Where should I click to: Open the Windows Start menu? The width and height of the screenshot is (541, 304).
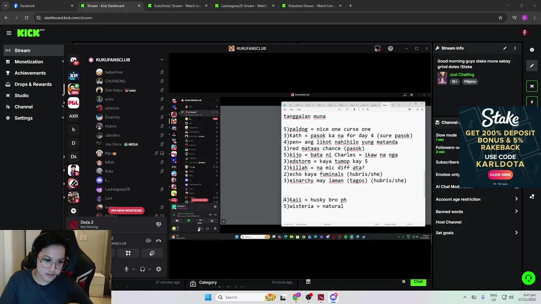[x=208, y=297]
